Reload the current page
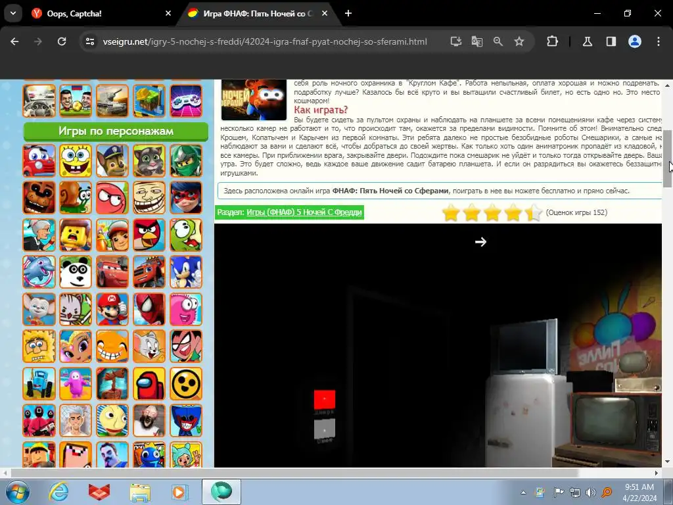The height and width of the screenshot is (505, 673). pyautogui.click(x=62, y=41)
